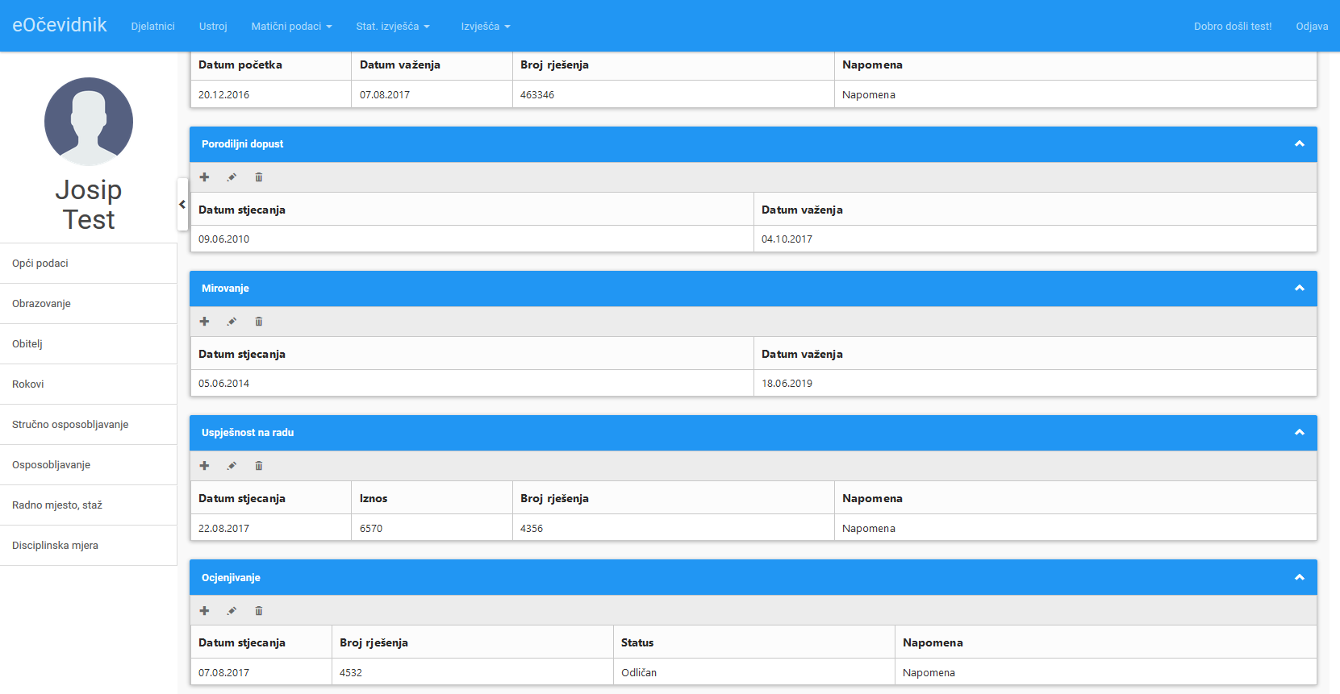The height and width of the screenshot is (694, 1340).
Task: Collapse the Porodiljni dopust panel
Action: click(x=1300, y=144)
